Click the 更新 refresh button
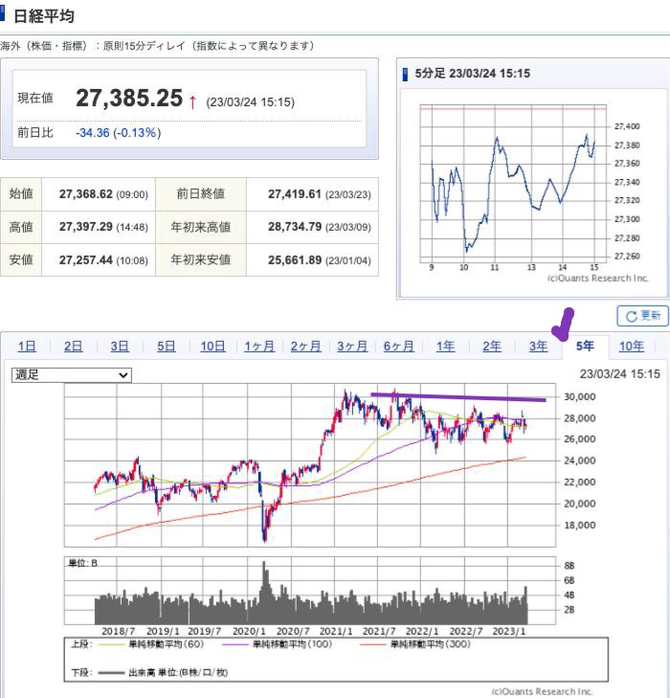 tap(642, 316)
